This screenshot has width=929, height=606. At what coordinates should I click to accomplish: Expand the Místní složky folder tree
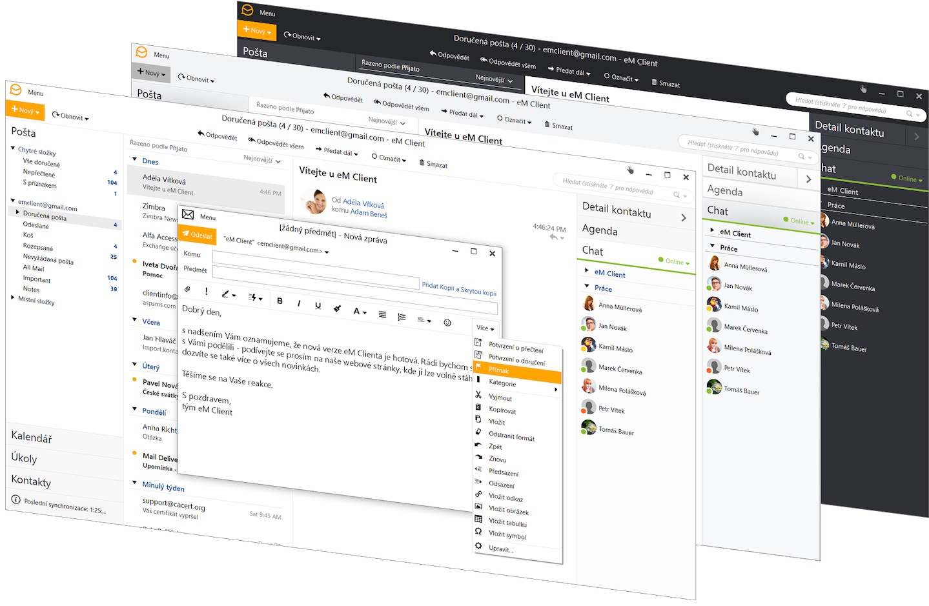[13, 298]
